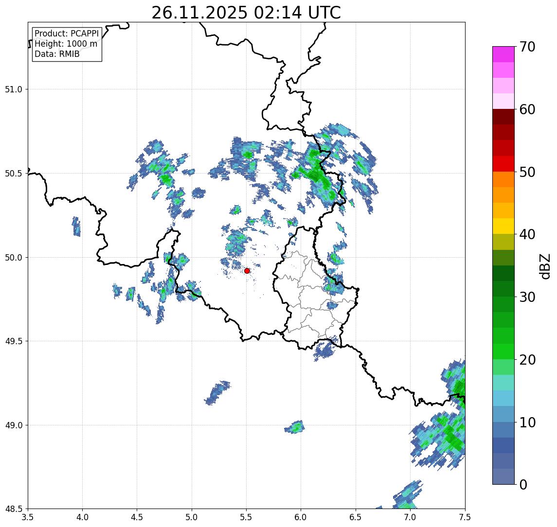Click the longitude tick label "3.5"
This screenshot has height=527, width=557.
pos(28,517)
